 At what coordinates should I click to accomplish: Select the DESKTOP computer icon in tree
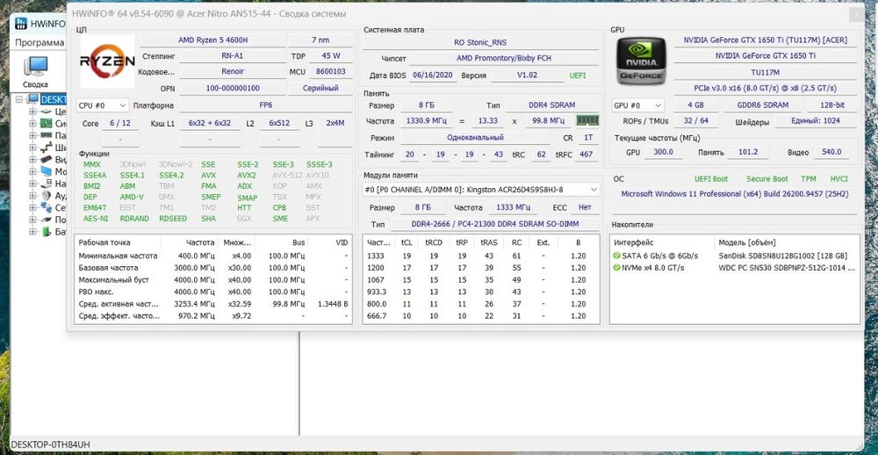pos(33,99)
